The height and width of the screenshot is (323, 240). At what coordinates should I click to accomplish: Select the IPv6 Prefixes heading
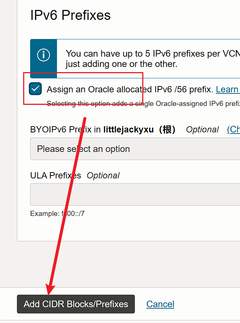click(x=71, y=15)
